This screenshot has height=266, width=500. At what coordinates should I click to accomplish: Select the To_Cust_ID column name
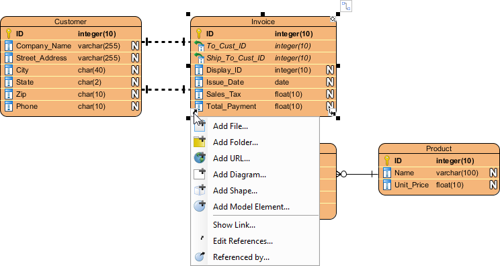226,46
